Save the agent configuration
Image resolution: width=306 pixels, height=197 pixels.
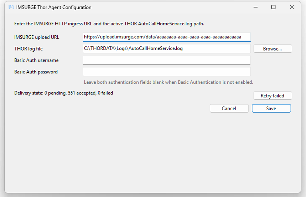point(271,108)
